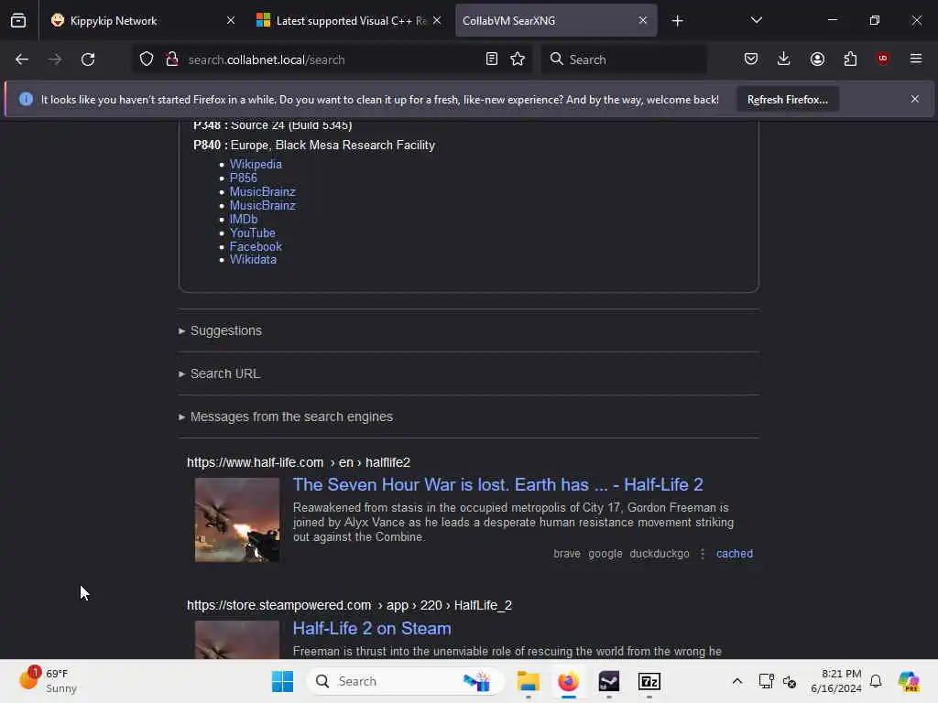Viewport: 938px width, 703px height.
Task: Click the dark app icon left of 7-Zip
Action: coord(608,681)
